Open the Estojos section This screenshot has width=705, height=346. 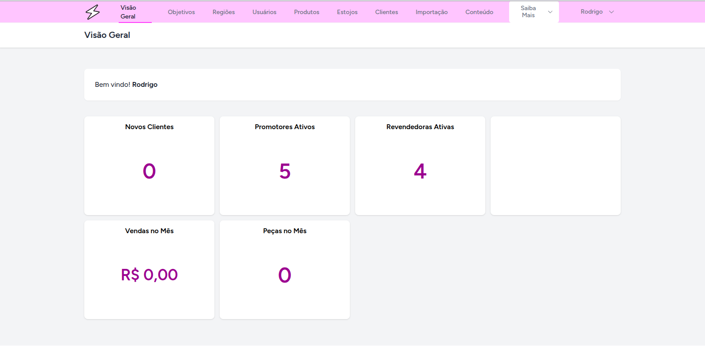(x=347, y=12)
